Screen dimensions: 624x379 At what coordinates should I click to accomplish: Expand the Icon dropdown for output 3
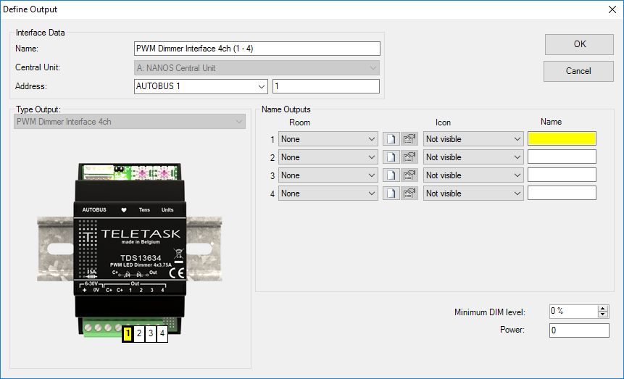click(517, 175)
